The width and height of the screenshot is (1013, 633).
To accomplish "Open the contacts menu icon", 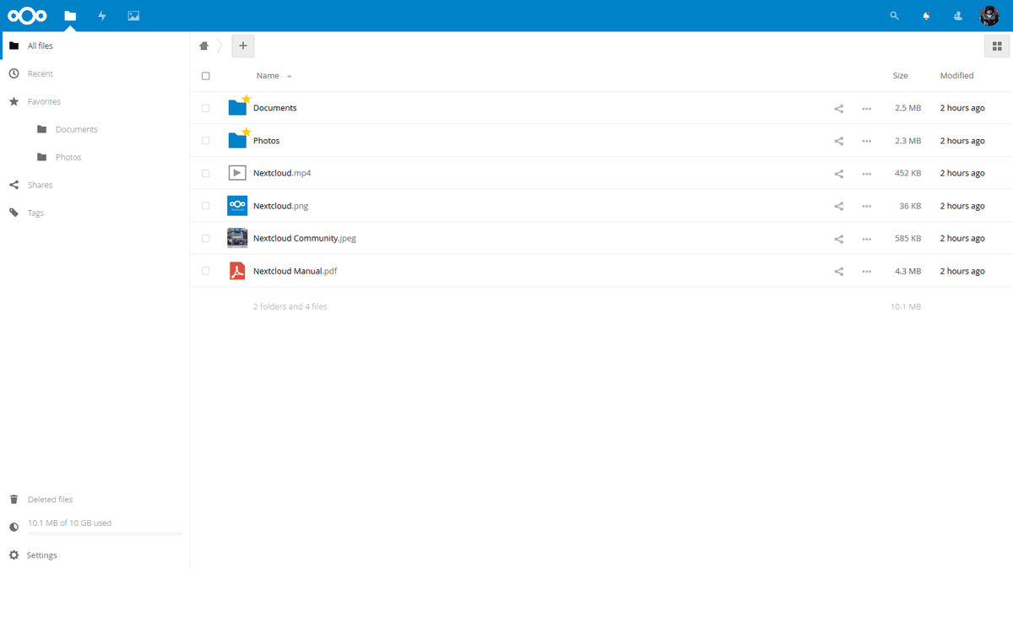I will pyautogui.click(x=957, y=16).
